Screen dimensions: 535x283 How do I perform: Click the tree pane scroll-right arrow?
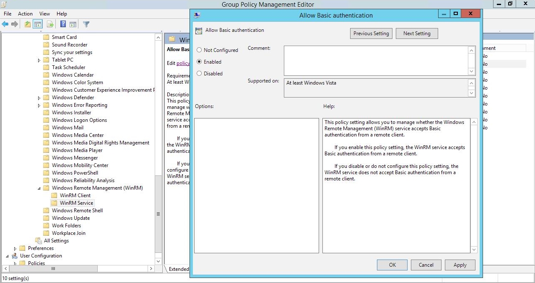point(151,268)
